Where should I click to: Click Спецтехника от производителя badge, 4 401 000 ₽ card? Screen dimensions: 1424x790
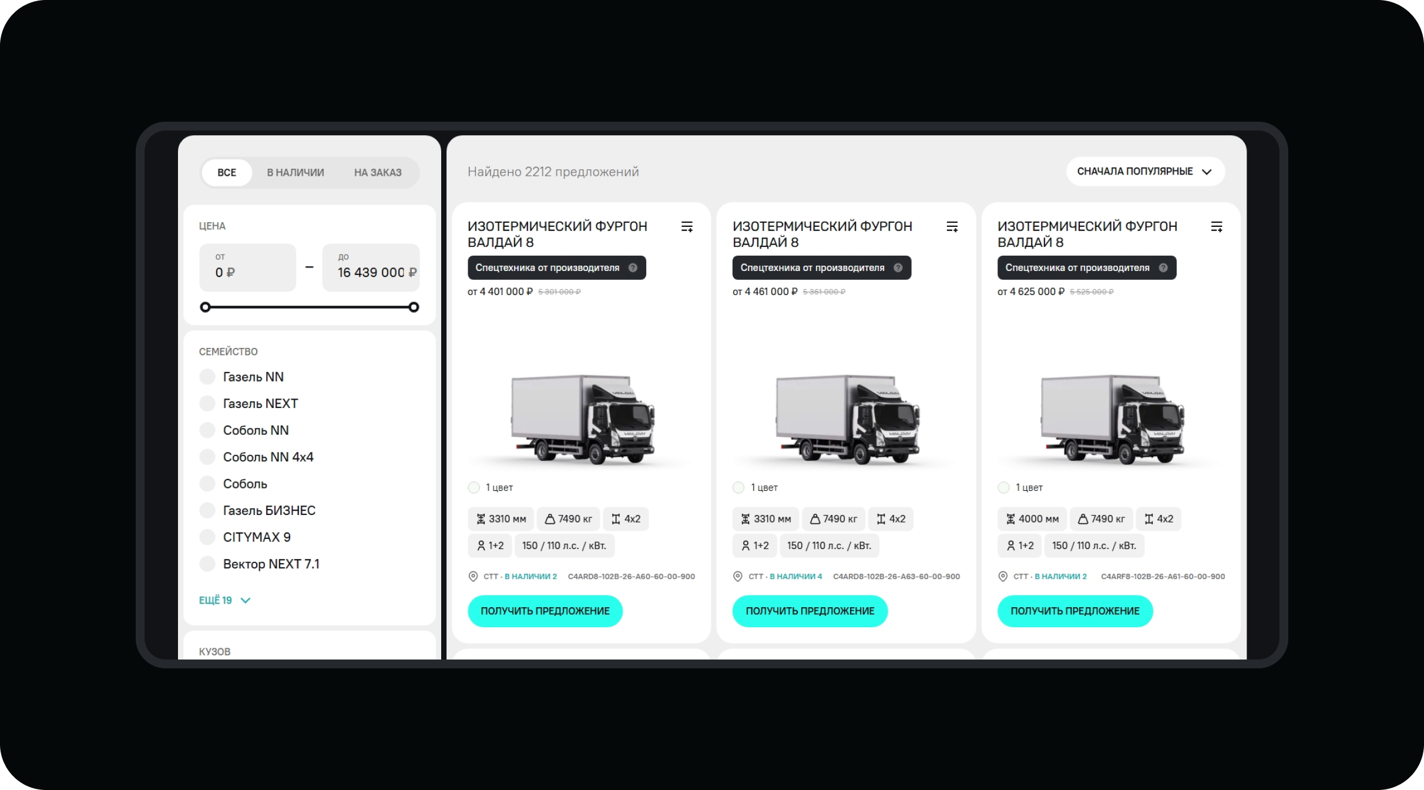(x=557, y=268)
